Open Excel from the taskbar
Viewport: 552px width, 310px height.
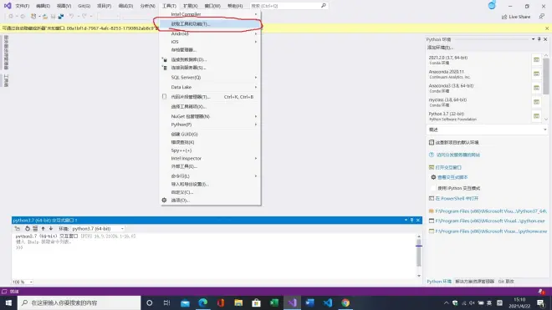click(273, 302)
